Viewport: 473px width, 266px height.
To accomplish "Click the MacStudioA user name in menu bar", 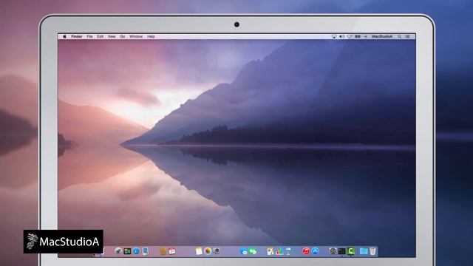I will (x=382, y=36).
